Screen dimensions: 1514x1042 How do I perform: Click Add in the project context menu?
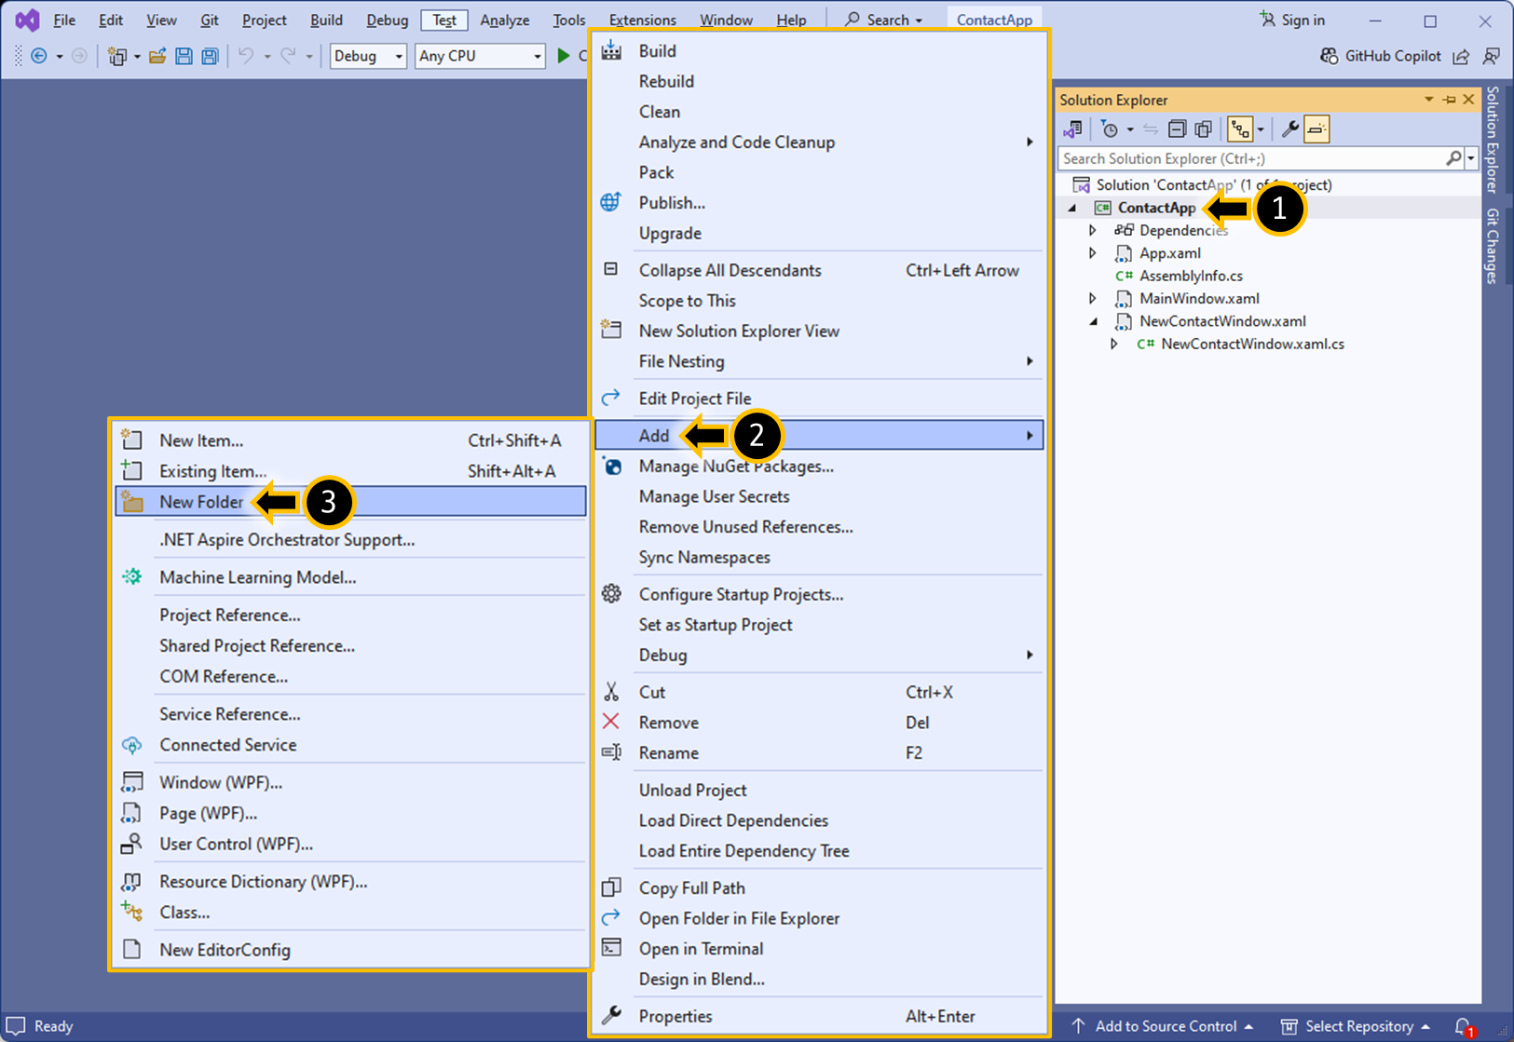coord(819,436)
